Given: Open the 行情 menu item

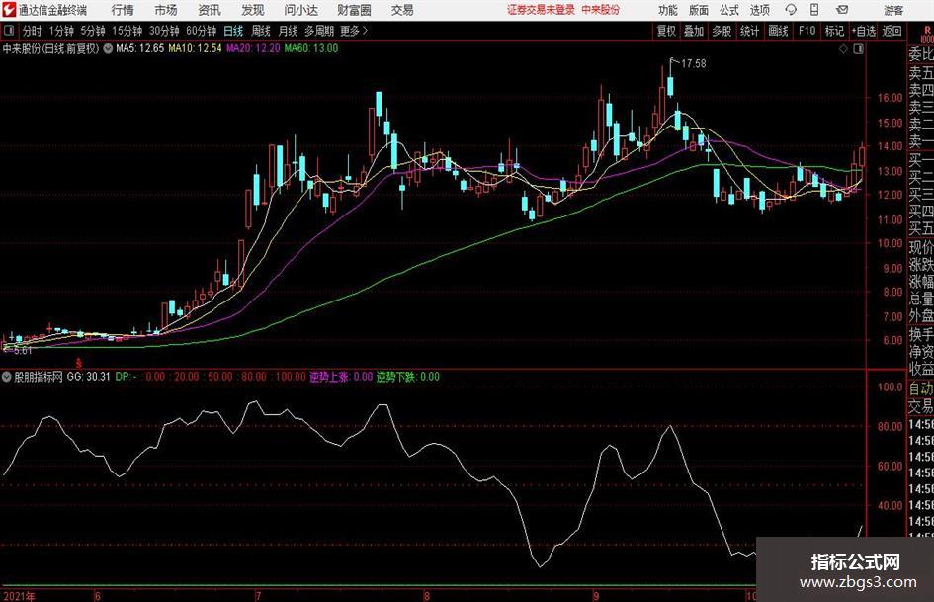Looking at the screenshot, I should 123,10.
